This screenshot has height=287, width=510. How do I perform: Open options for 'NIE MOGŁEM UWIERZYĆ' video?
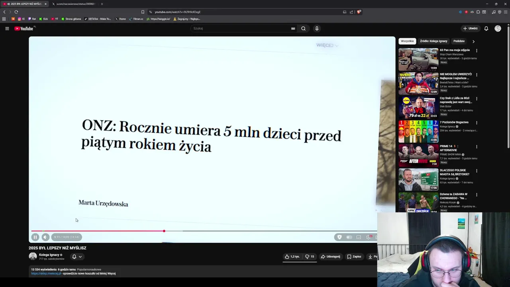point(477,75)
